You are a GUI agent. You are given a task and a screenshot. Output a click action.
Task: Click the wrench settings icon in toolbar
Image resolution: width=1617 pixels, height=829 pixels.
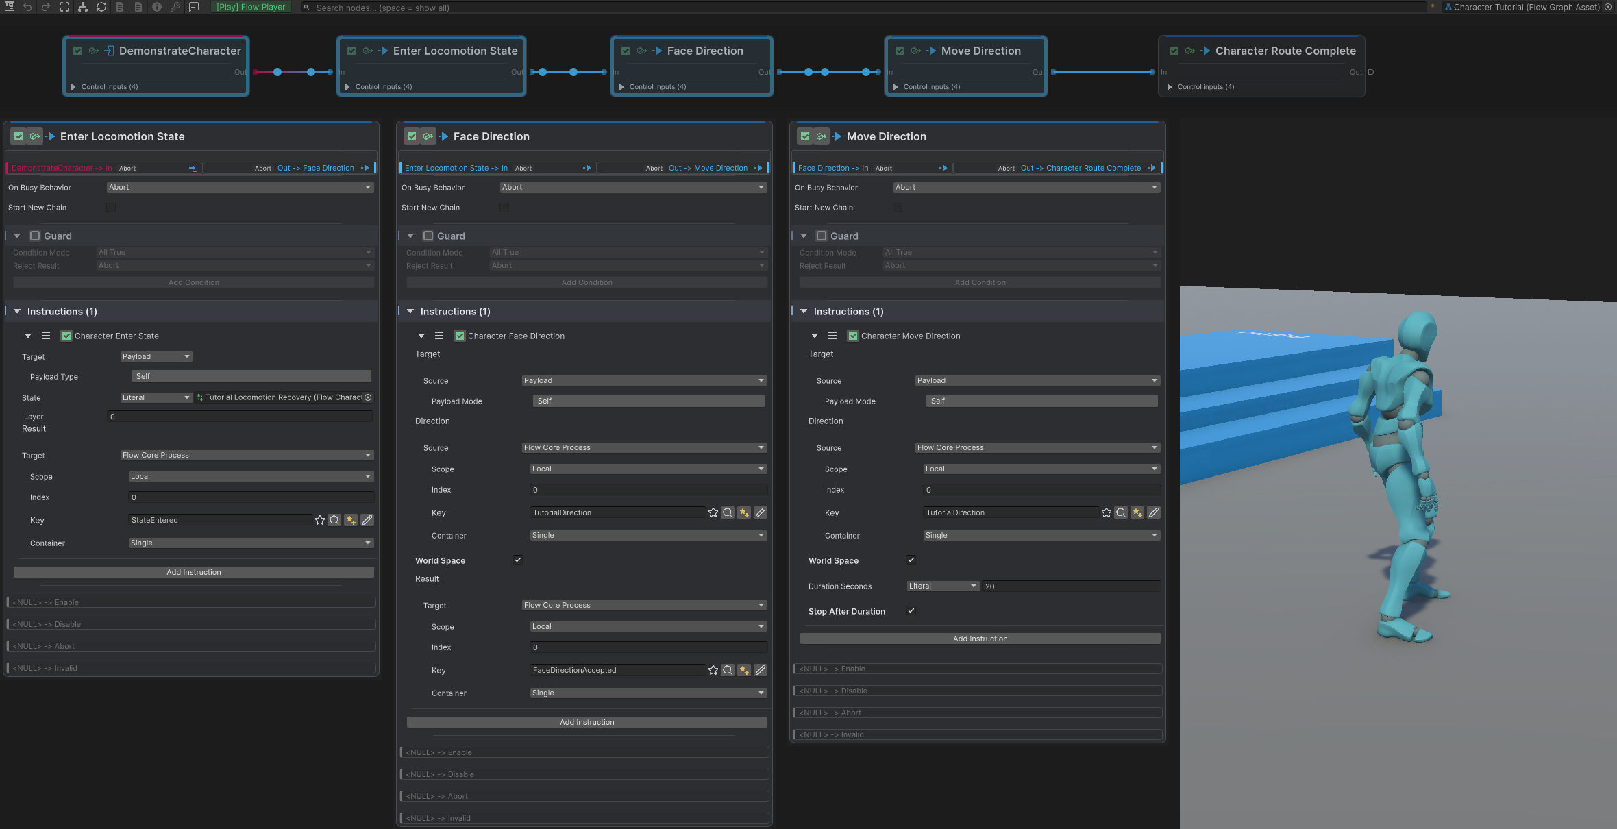(175, 7)
